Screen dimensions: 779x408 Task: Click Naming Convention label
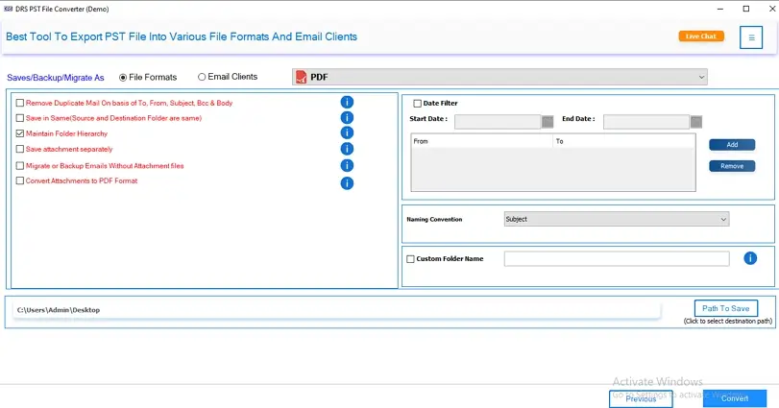coord(434,220)
